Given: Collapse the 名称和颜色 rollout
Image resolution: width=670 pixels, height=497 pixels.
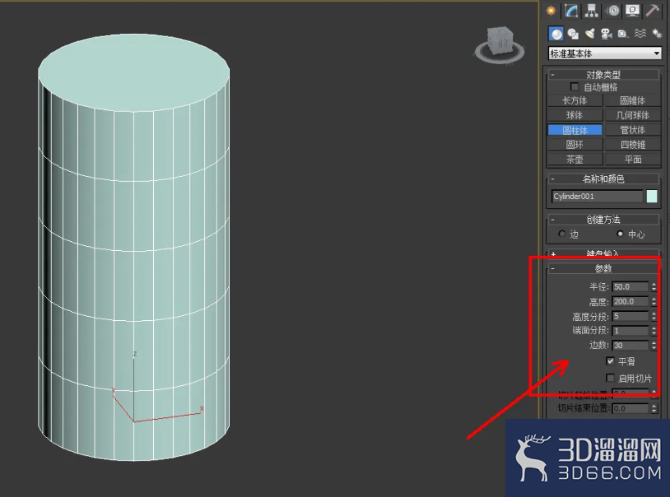Looking at the screenshot, I should pyautogui.click(x=603, y=179).
